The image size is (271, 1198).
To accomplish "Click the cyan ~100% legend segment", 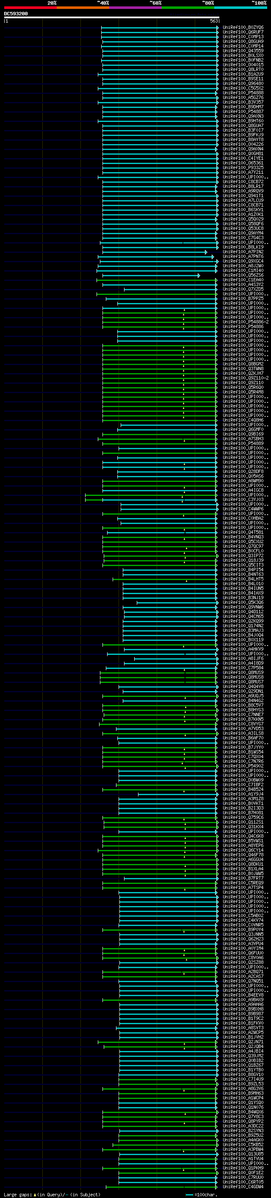I will pyautogui.click(x=241, y=8).
